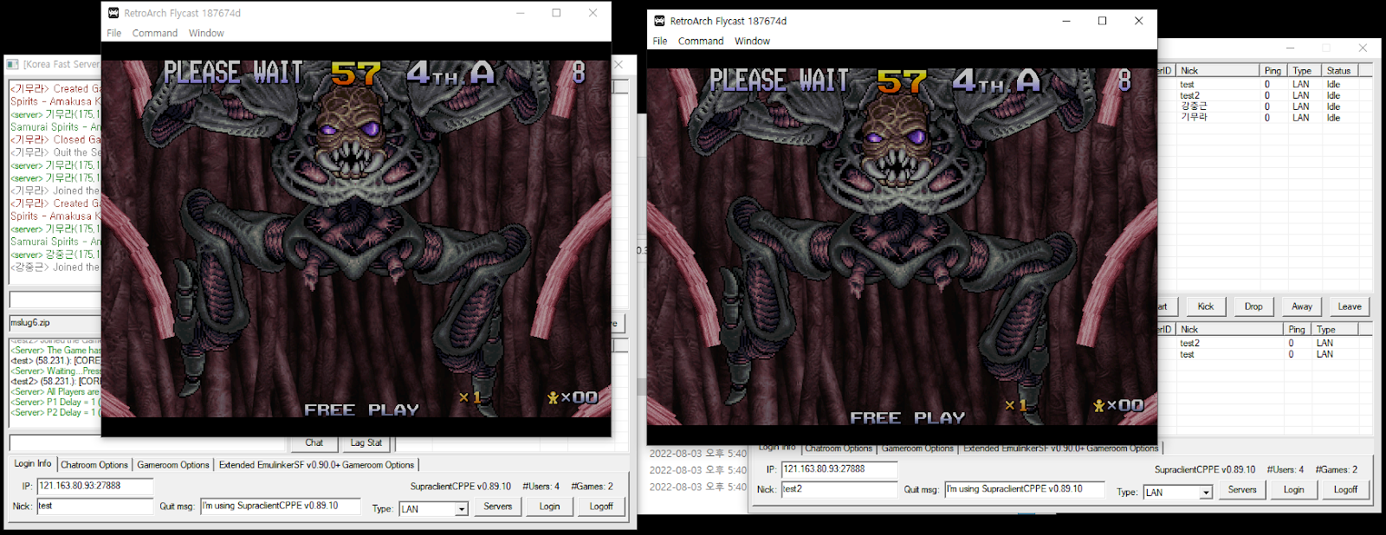Click the '<Server> P2 Delay' chat line
Viewport: 1386px width, 535px height.
pyautogui.click(x=55, y=413)
